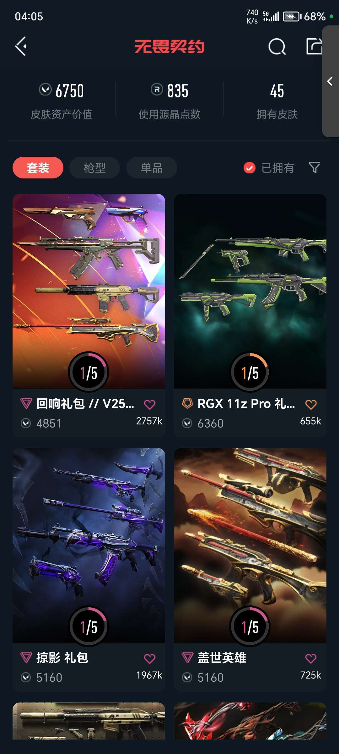Favorite the RGX 11z Pro heart
Image resolution: width=339 pixels, height=754 pixels.
[x=311, y=404]
